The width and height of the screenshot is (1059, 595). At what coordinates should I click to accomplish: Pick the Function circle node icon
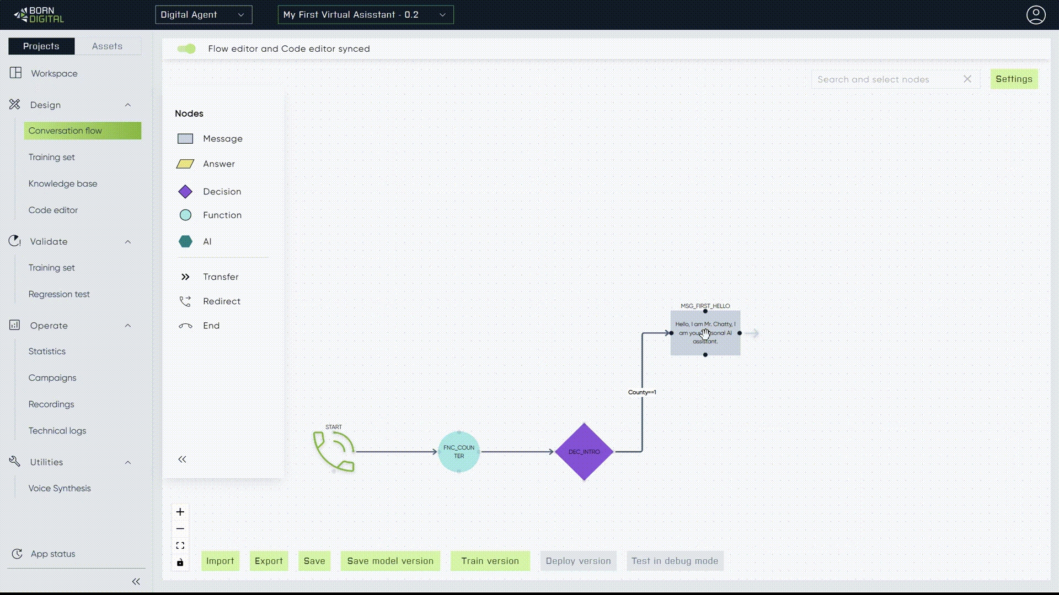(x=185, y=215)
